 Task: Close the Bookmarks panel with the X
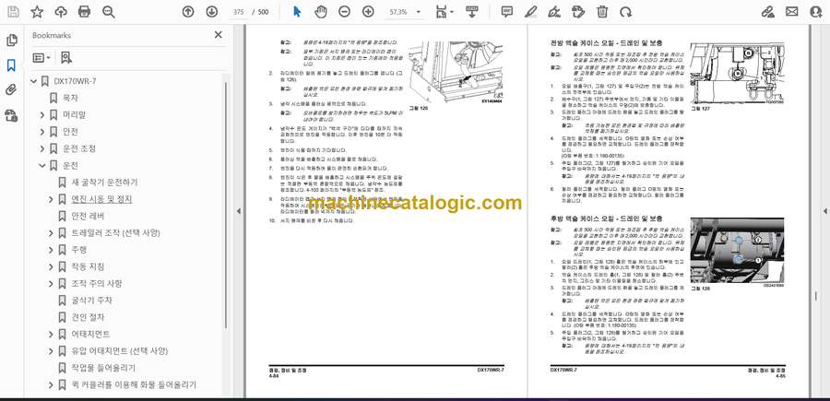pyautogui.click(x=218, y=35)
